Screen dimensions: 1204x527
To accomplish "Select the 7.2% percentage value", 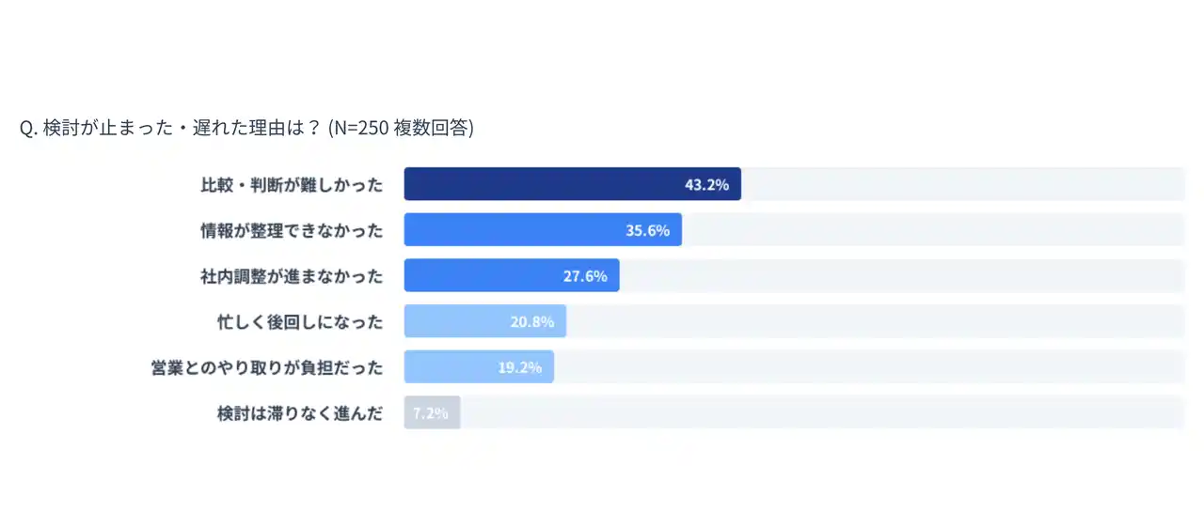I will tap(430, 413).
